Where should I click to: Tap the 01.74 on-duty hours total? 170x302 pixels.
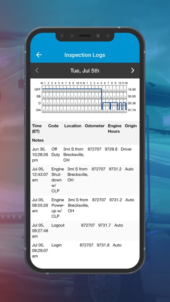tap(132, 110)
